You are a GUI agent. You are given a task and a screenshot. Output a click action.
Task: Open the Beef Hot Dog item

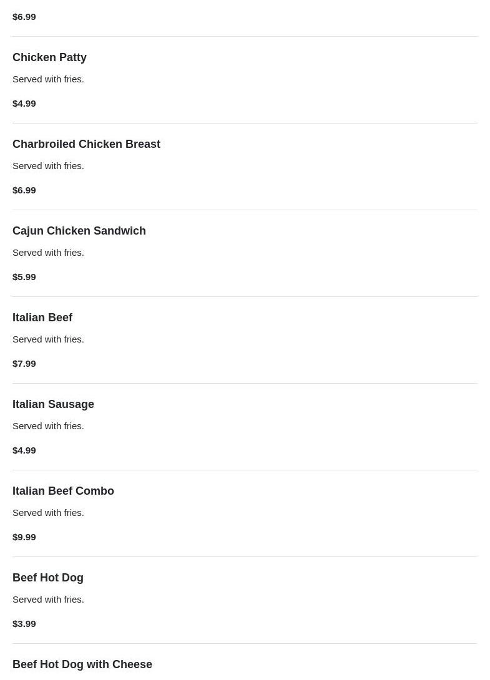(48, 578)
